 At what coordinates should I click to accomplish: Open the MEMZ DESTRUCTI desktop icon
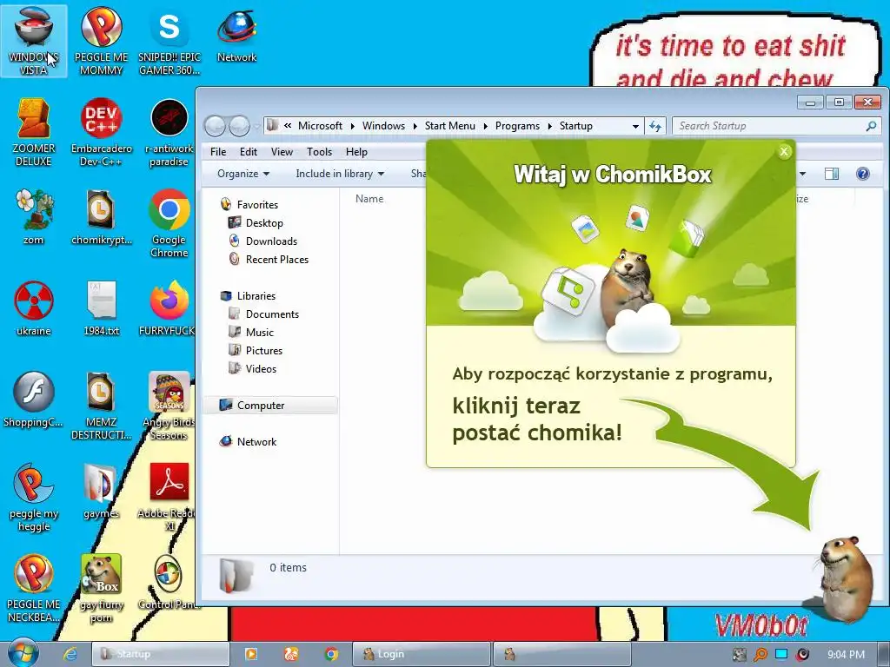tap(101, 406)
